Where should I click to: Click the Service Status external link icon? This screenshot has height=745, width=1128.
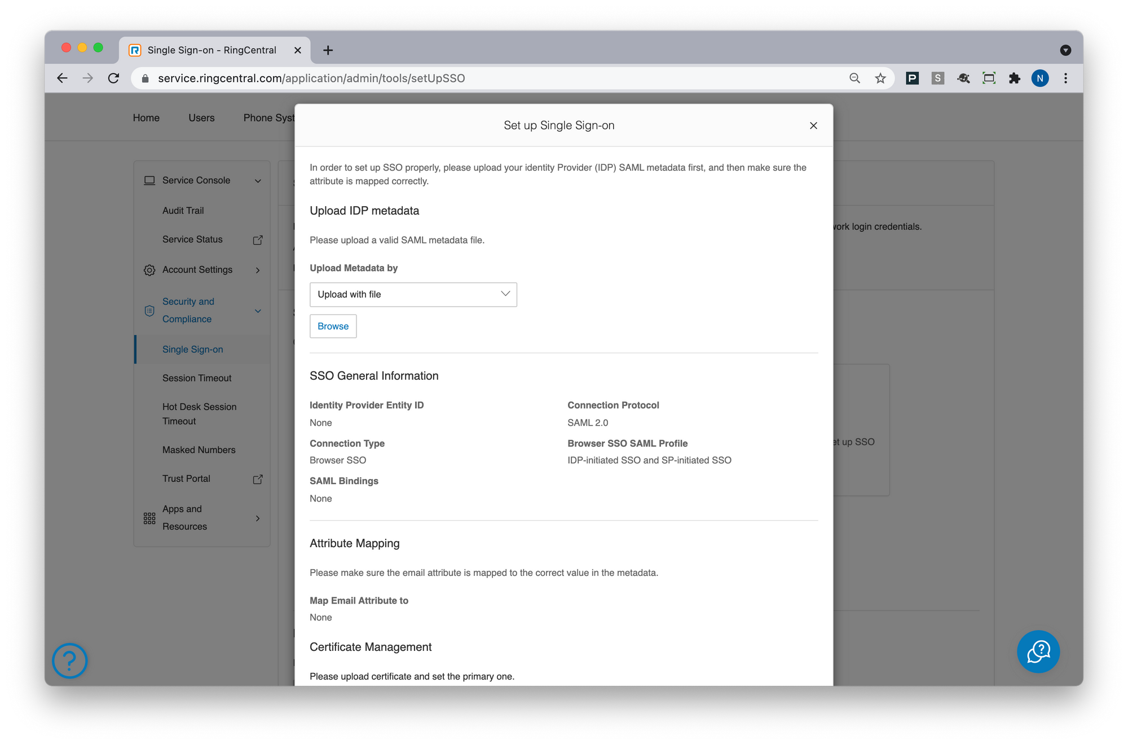pos(258,240)
